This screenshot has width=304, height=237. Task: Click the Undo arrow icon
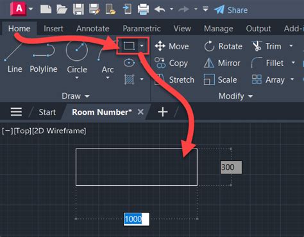tap(160, 10)
